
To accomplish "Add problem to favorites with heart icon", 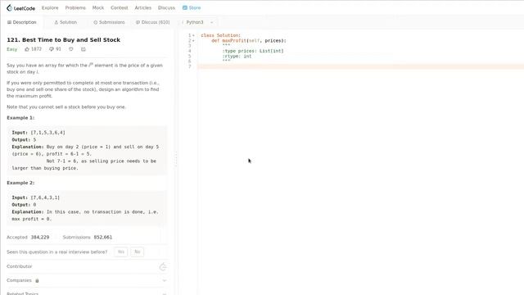I will coord(71,49).
